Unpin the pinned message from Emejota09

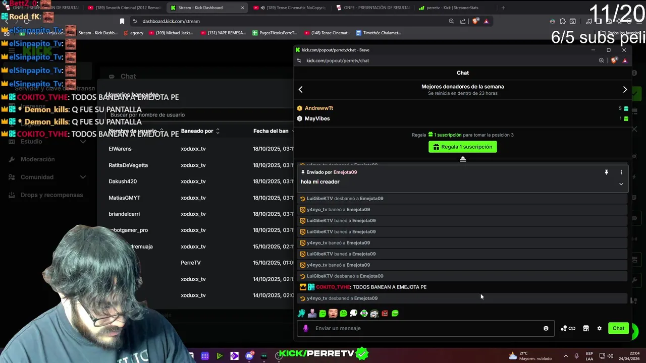click(606, 172)
